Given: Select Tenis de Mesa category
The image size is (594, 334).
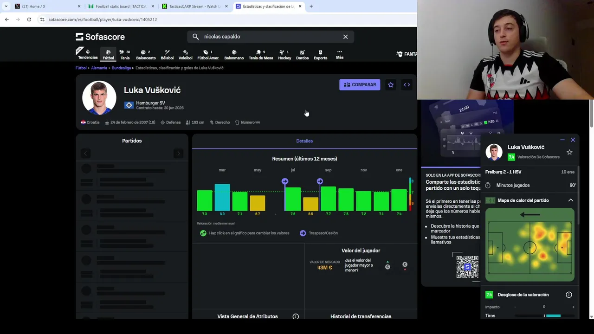Looking at the screenshot, I should pyautogui.click(x=261, y=54).
